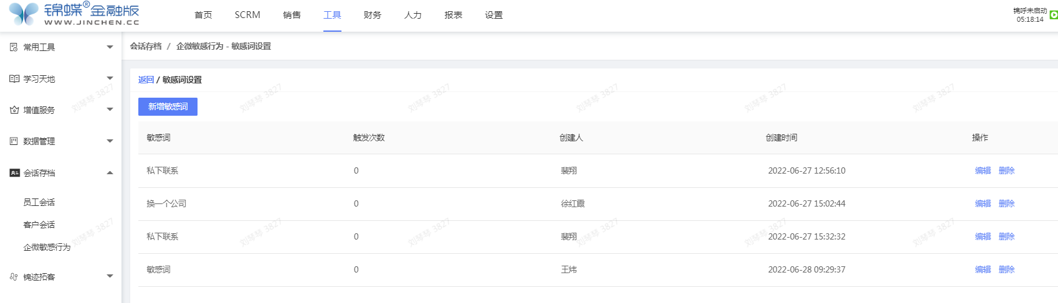Click the 新增敏感词 button

point(168,107)
